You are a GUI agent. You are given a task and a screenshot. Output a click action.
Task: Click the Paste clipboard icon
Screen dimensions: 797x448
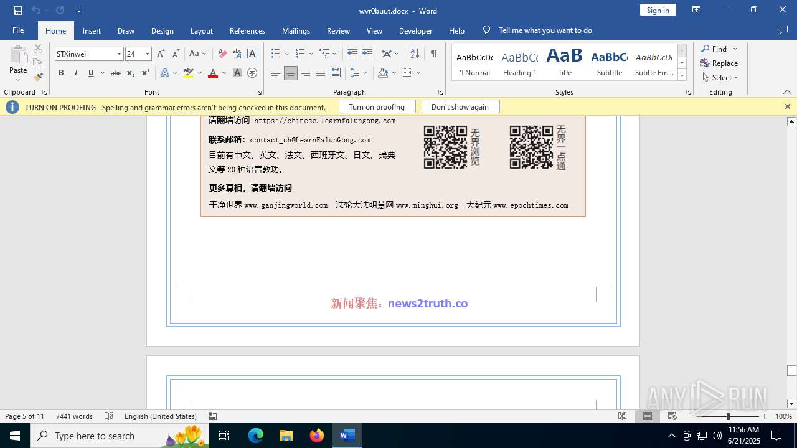click(x=18, y=55)
